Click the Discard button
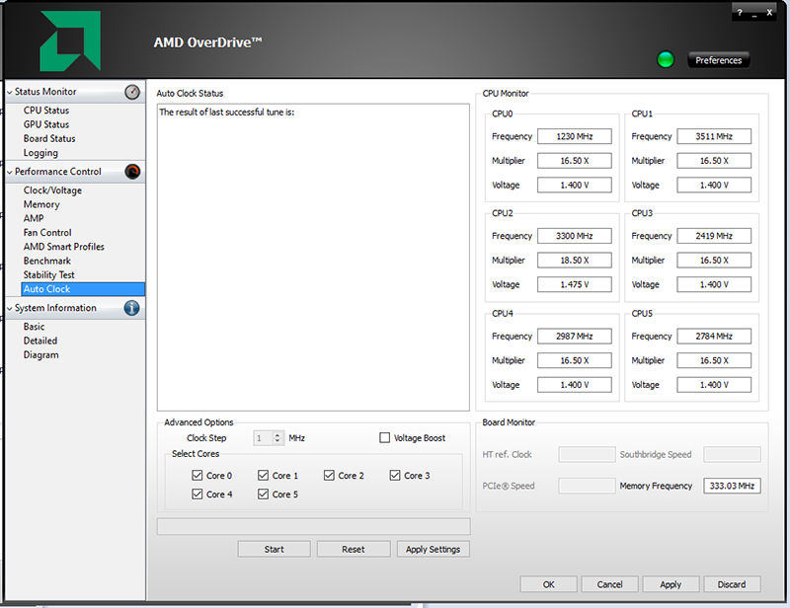This screenshot has width=790, height=608. click(732, 584)
